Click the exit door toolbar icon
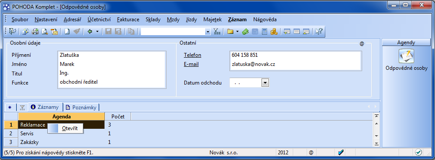This screenshot has width=435, height=160. coord(13,32)
